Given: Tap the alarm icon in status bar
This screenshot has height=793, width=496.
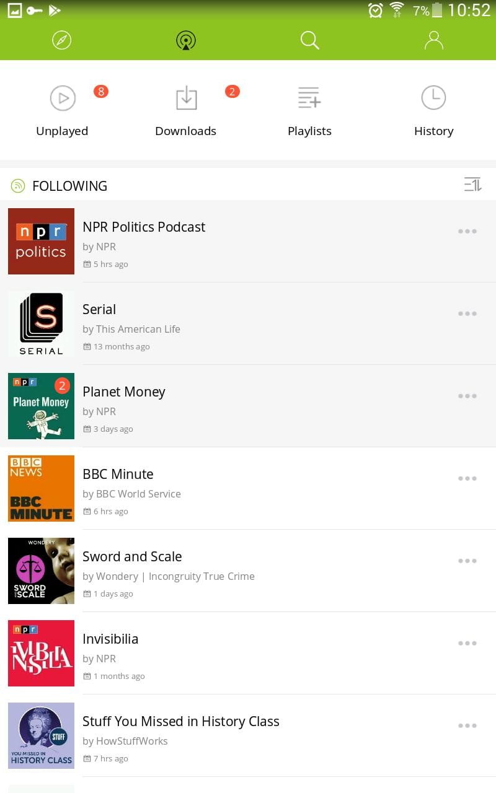Looking at the screenshot, I should 375,10.
